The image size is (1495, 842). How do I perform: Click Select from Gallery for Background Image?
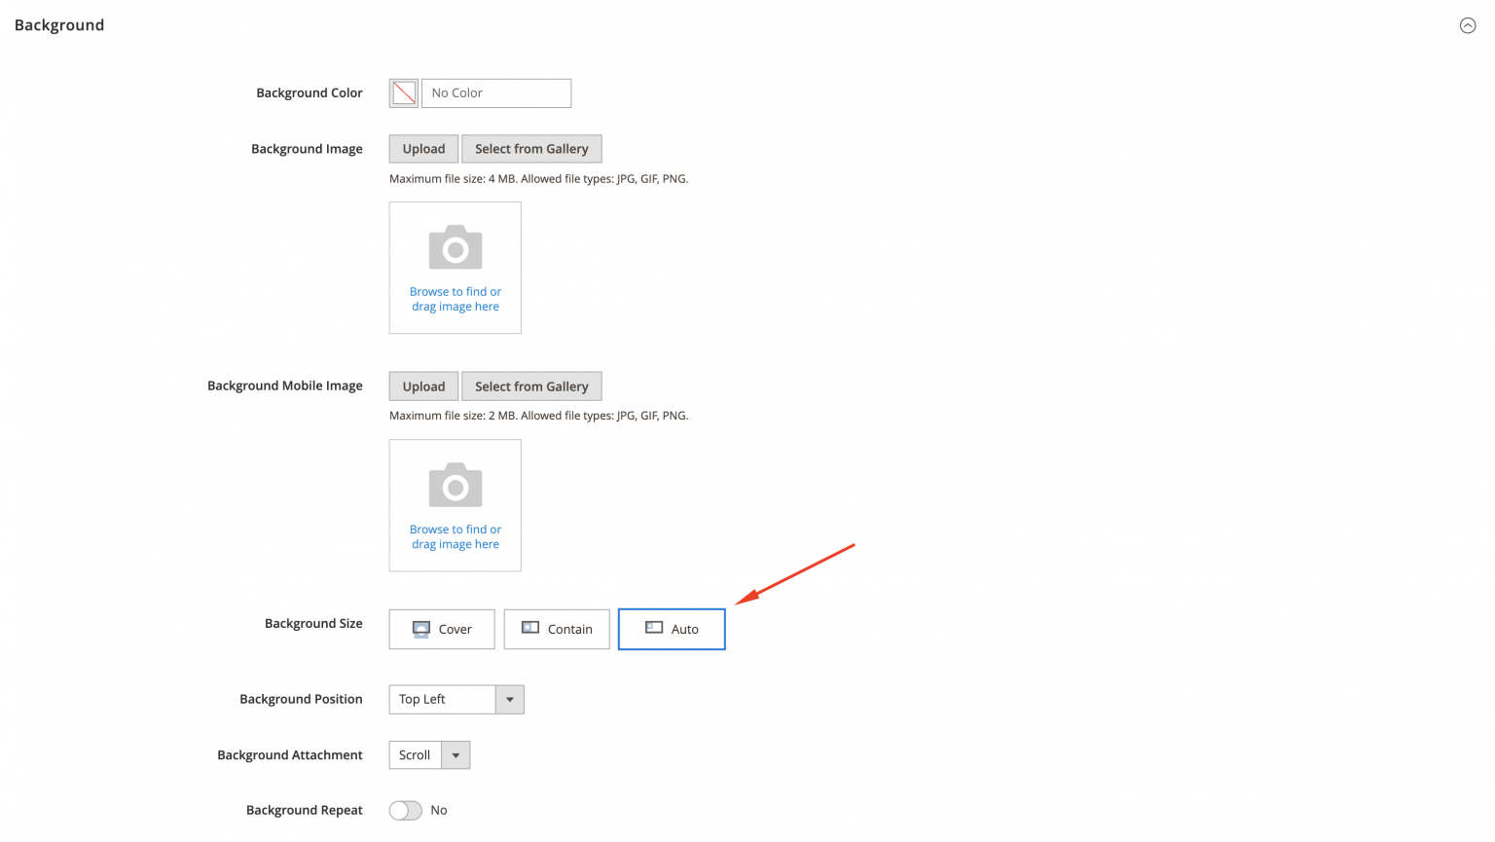[531, 148]
